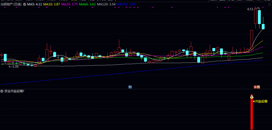
Task: Click the 财 financial report marker
Action: [x=130, y=87]
